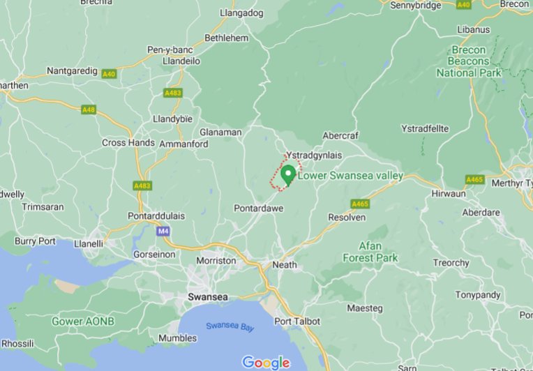Viewport: 533px width, 371px height.
Task: Click the Brecon Beacons National Park label
Action: click(x=469, y=61)
